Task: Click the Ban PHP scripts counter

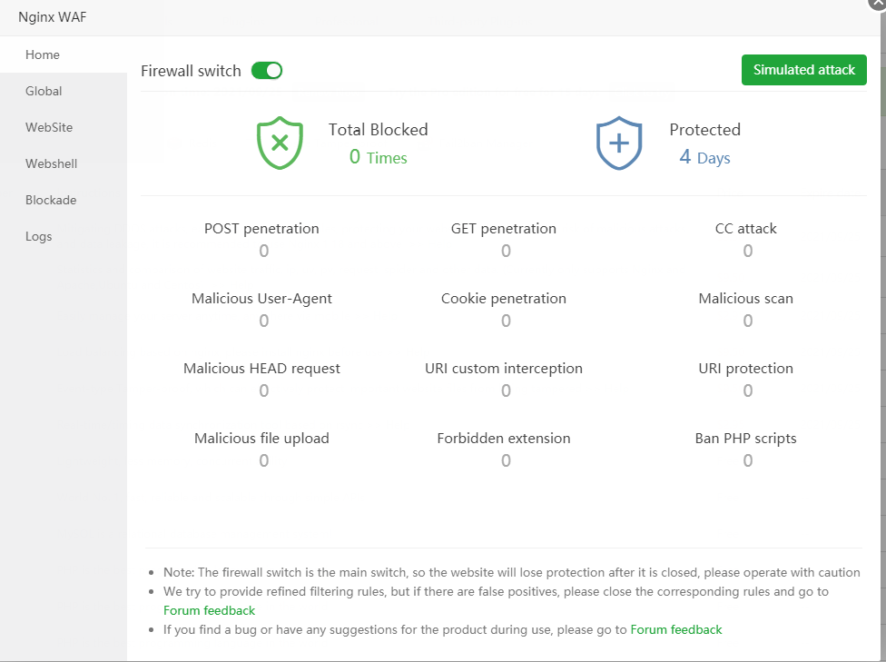Action: 747,460
